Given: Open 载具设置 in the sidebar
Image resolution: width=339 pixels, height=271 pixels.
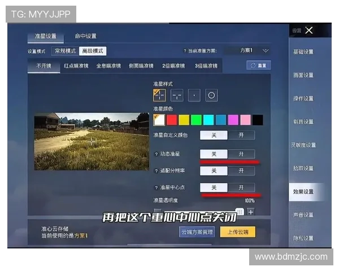Looking at the screenshot, I should [303, 122].
